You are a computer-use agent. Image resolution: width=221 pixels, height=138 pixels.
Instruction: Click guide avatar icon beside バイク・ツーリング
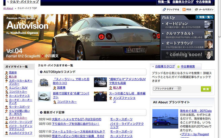point(7,122)
